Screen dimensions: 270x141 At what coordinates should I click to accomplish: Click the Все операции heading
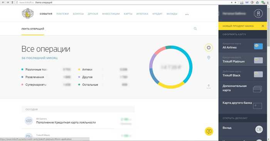coord(46,49)
